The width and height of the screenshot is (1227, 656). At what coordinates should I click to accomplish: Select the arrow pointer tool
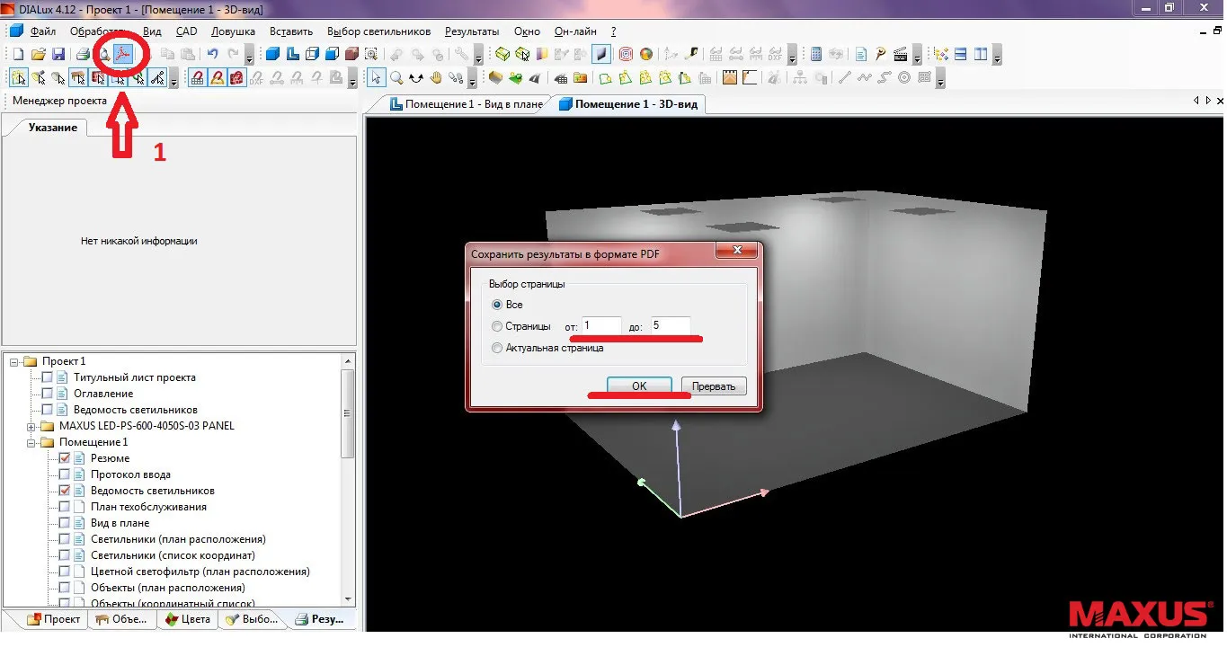[377, 77]
